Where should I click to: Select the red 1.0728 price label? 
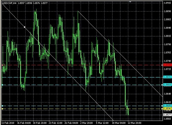167,65
